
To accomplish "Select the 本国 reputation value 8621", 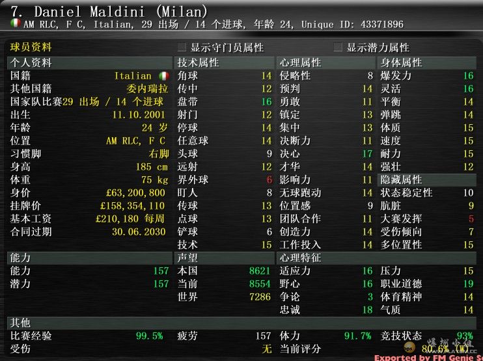I will pyautogui.click(x=260, y=271).
